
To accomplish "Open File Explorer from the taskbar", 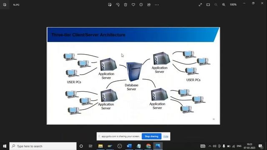I will pyautogui.click(x=101, y=146).
